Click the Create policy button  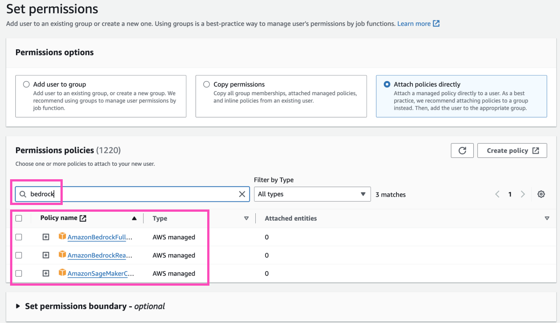(x=512, y=150)
